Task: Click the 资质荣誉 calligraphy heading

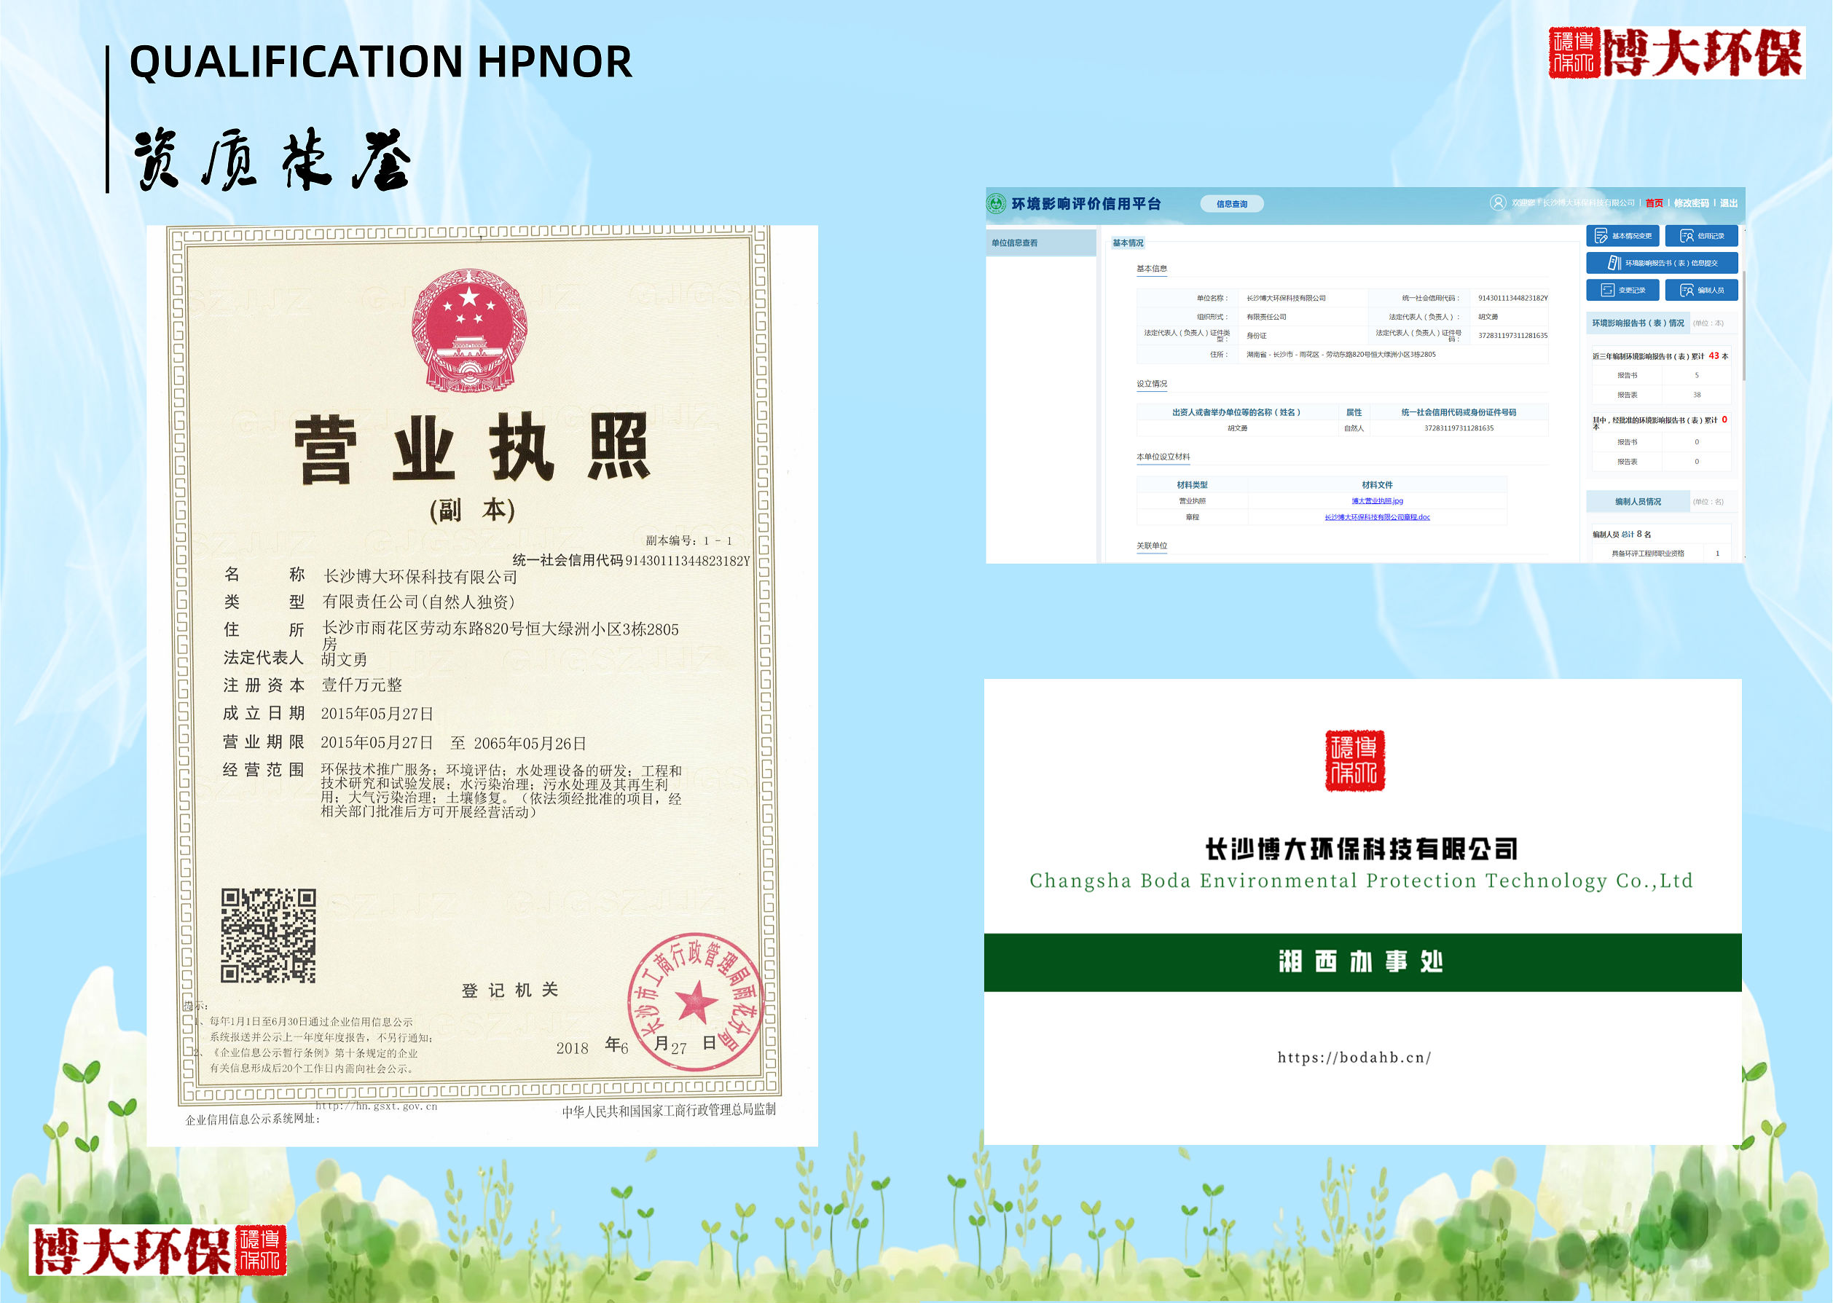Action: tap(273, 160)
